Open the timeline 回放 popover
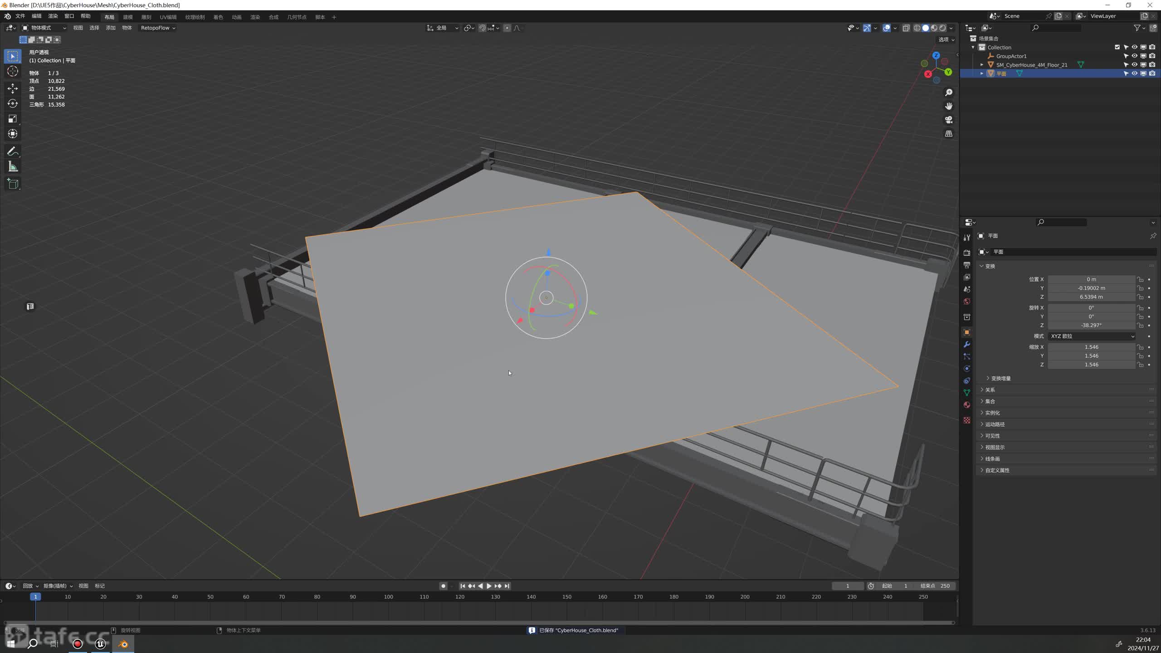1161x653 pixels. (x=30, y=586)
